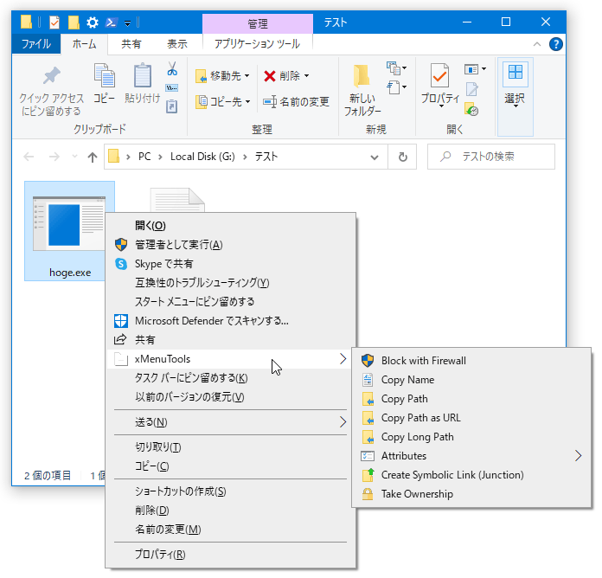Click the paste shortcut icon in ribbon
The image size is (602, 578).
tap(171, 106)
